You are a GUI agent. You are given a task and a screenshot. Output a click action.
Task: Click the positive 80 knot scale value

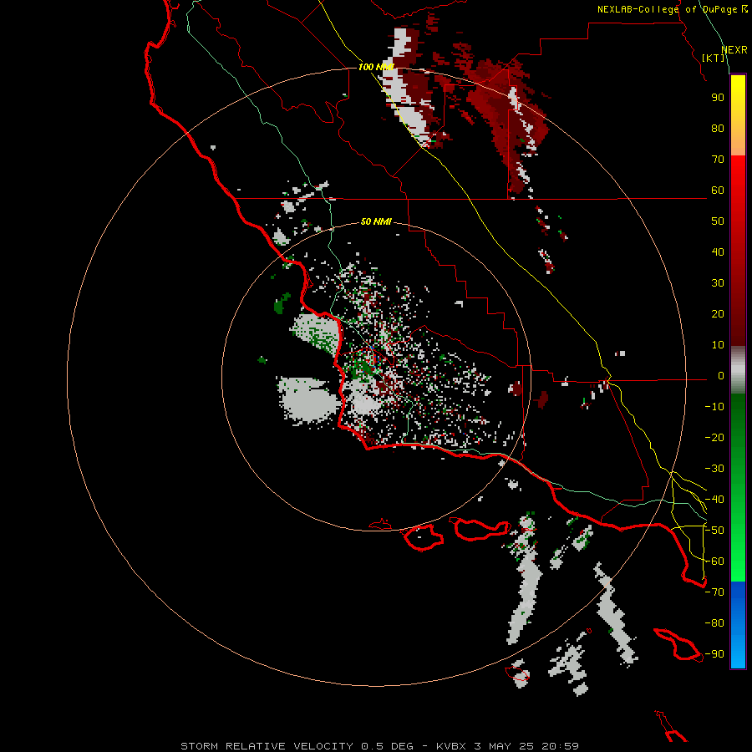pos(718,128)
